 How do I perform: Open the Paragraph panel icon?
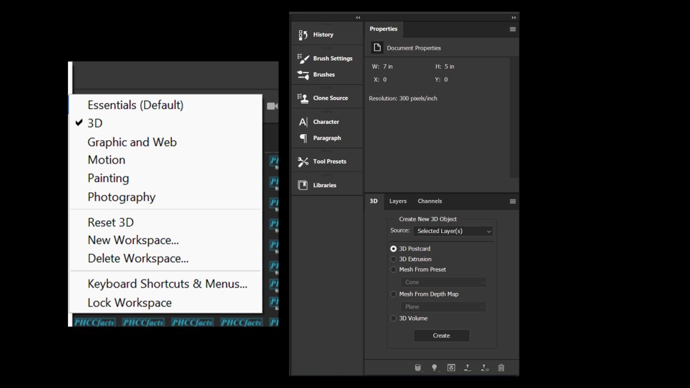(303, 138)
